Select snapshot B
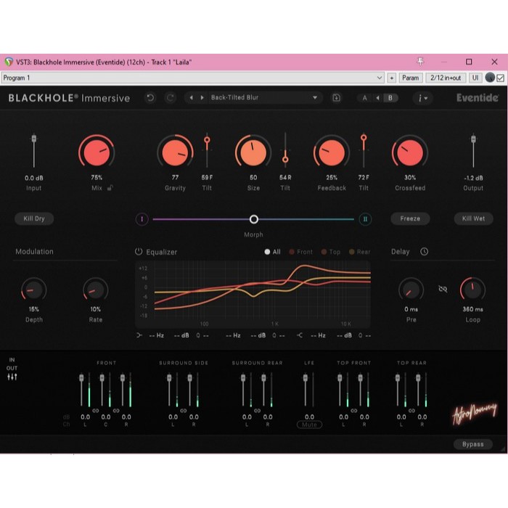508x508 pixels. tap(390, 98)
